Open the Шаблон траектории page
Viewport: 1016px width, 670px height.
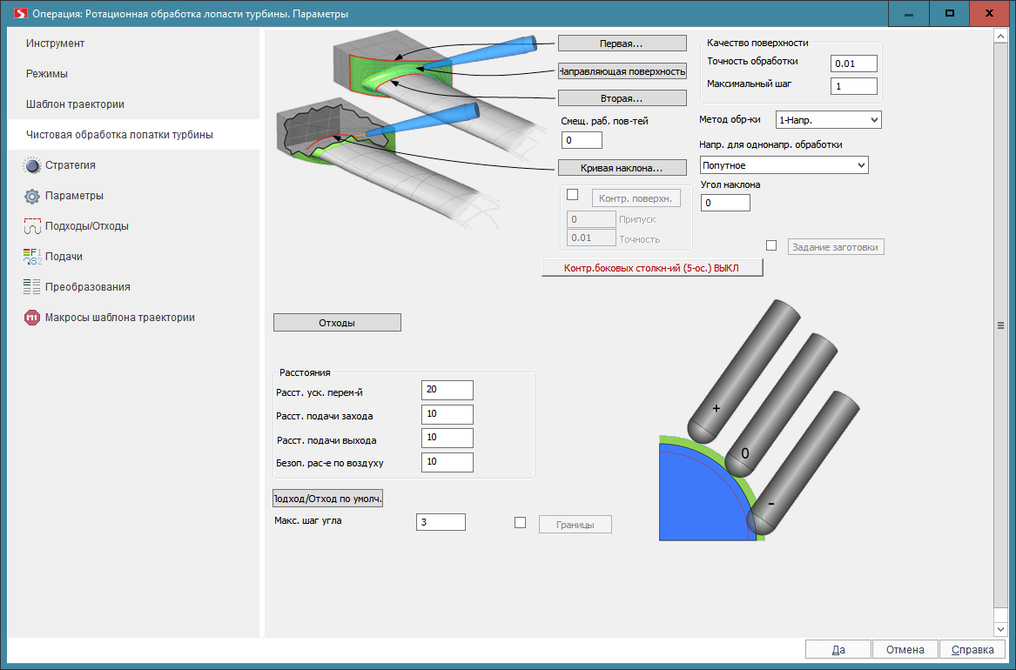point(75,104)
